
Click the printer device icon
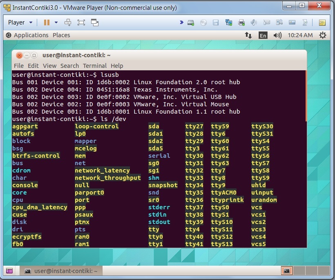[241, 22]
